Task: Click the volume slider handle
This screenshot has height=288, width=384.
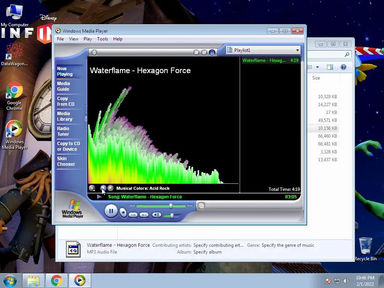Action: [x=172, y=216]
